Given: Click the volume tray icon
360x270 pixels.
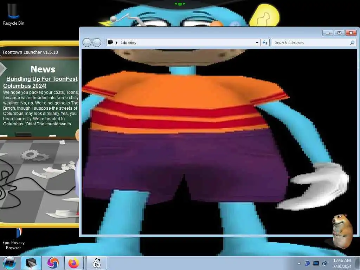Looking at the screenshot, I should (324, 263).
